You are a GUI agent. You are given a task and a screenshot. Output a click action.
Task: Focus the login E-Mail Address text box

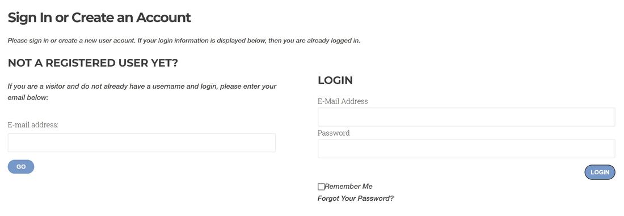(x=466, y=117)
